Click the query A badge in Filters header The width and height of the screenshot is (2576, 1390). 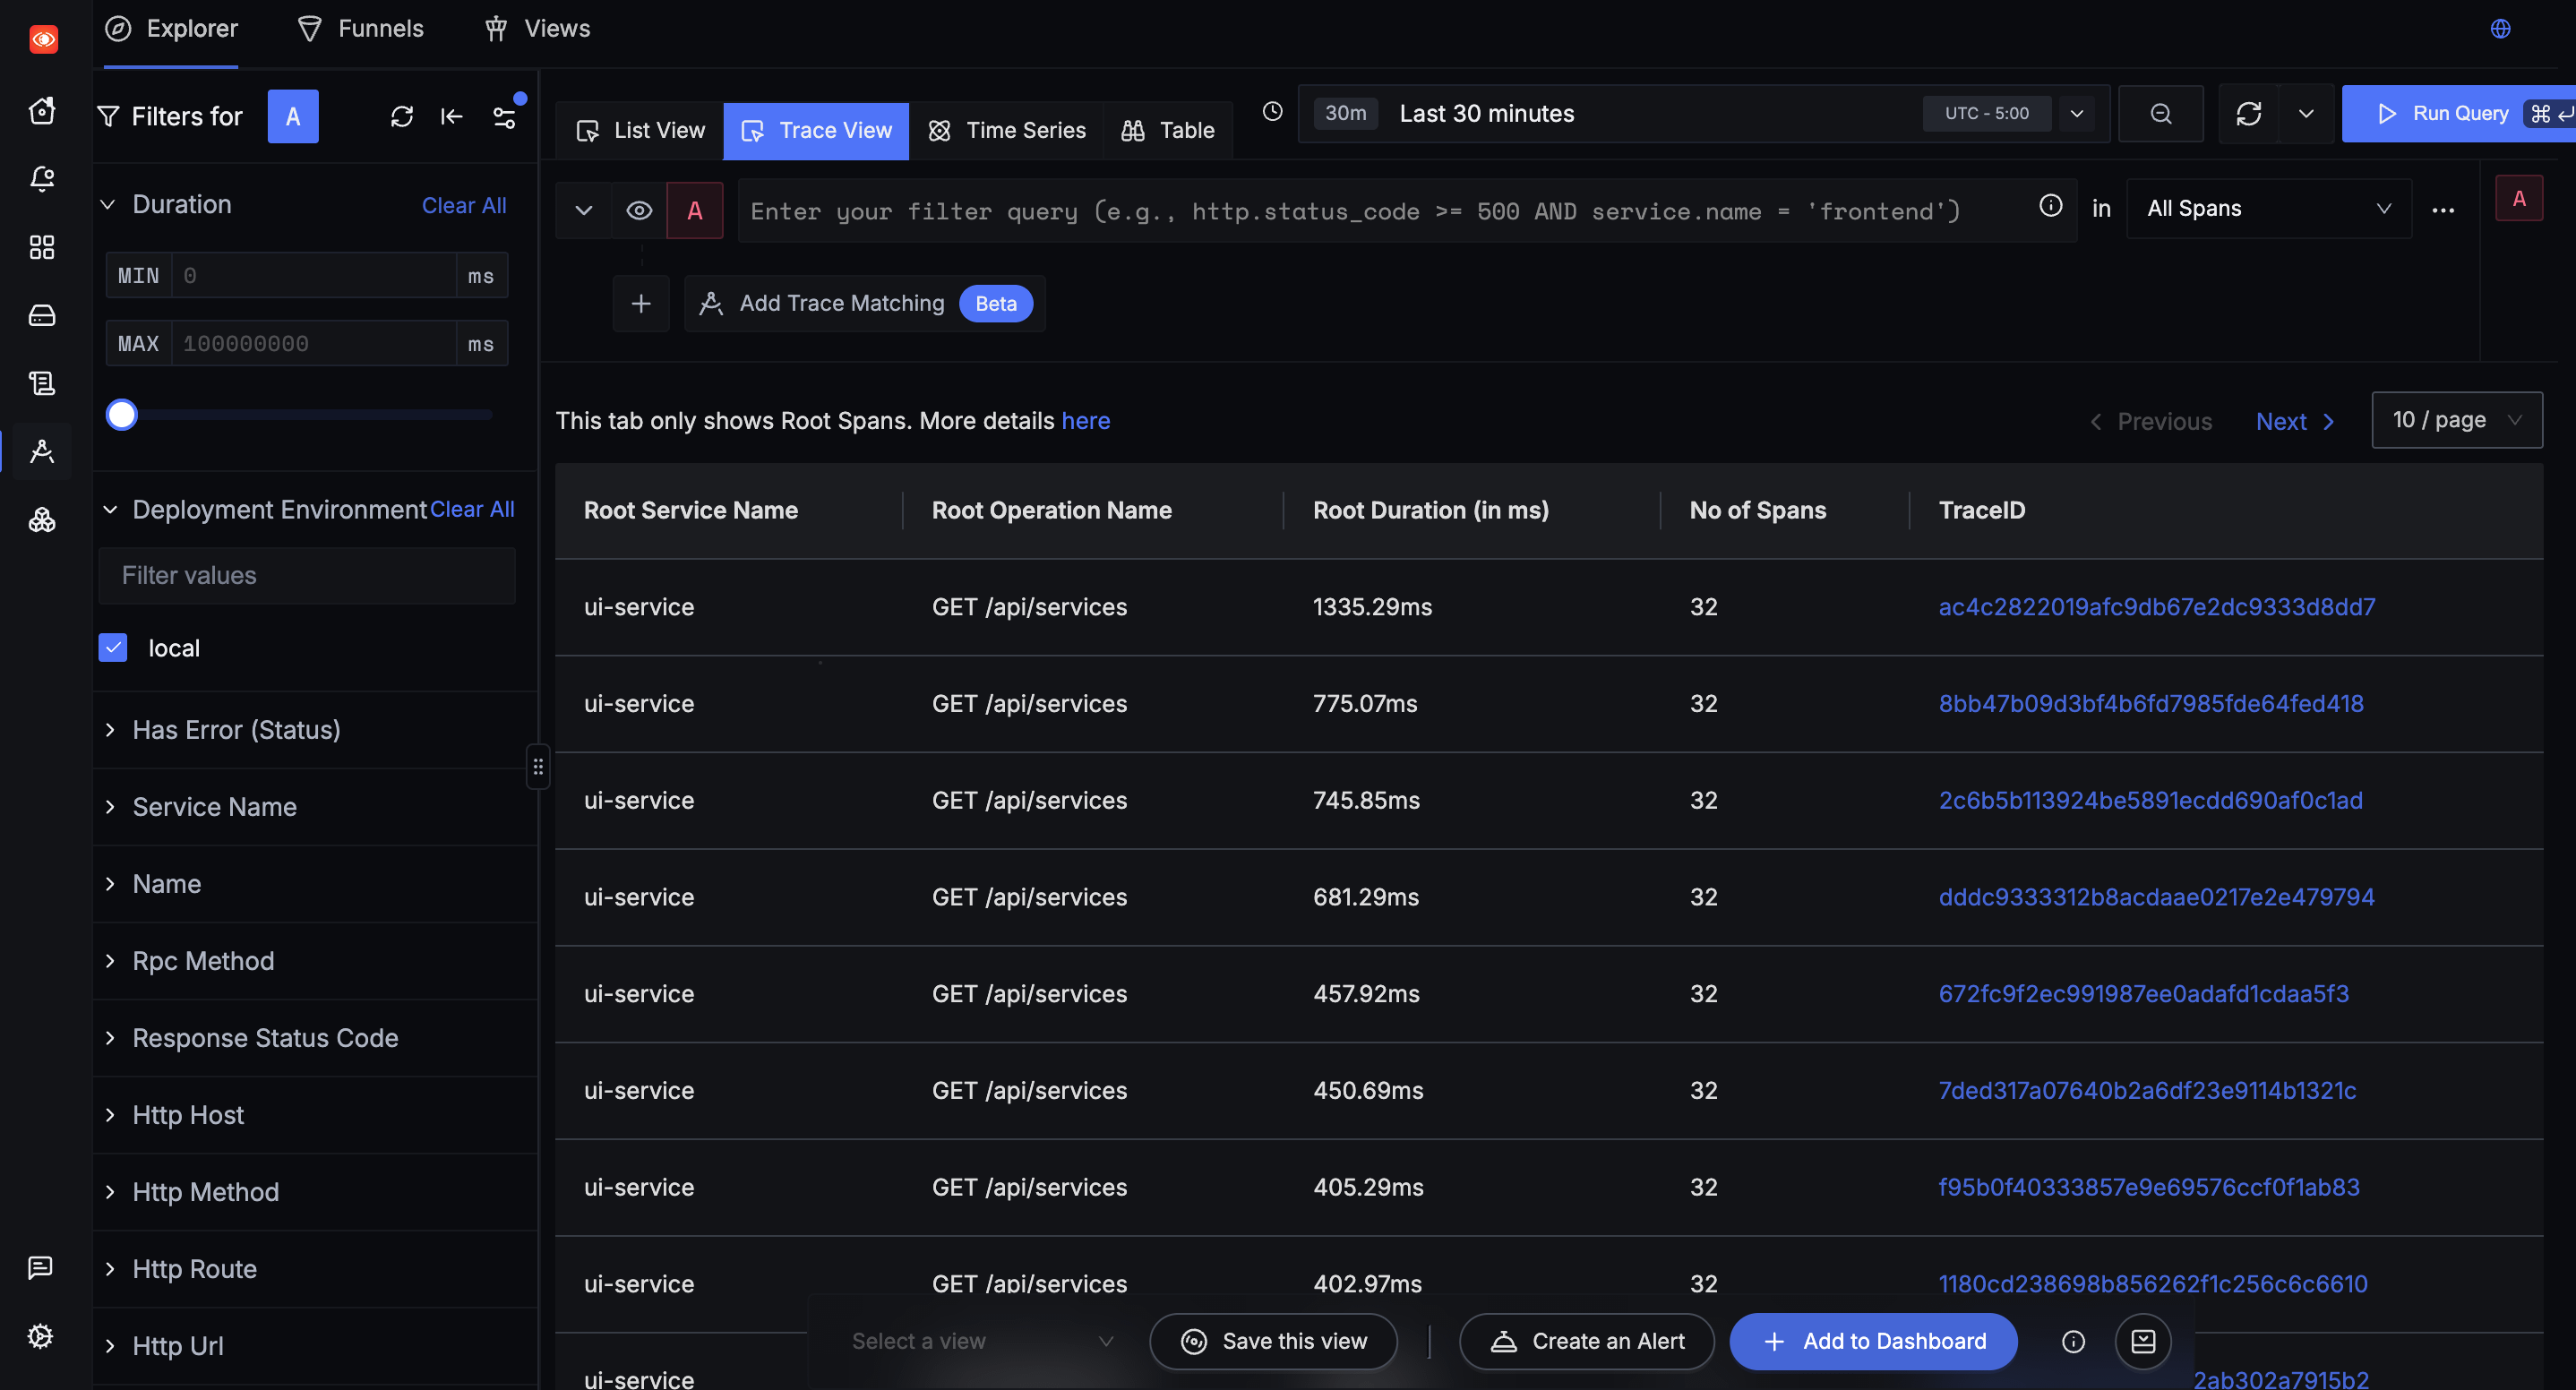[x=293, y=116]
